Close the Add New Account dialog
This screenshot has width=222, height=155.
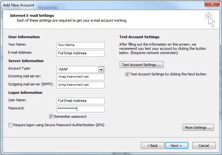pos(212,4)
